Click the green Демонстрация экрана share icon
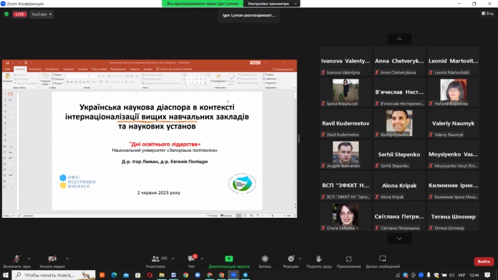This screenshot has width=498, height=280. [228, 258]
